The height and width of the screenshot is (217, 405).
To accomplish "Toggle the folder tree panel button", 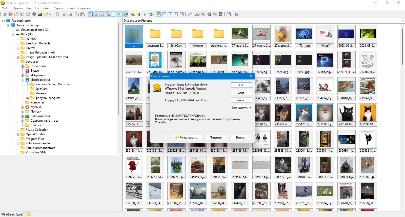I will tap(96, 14).
